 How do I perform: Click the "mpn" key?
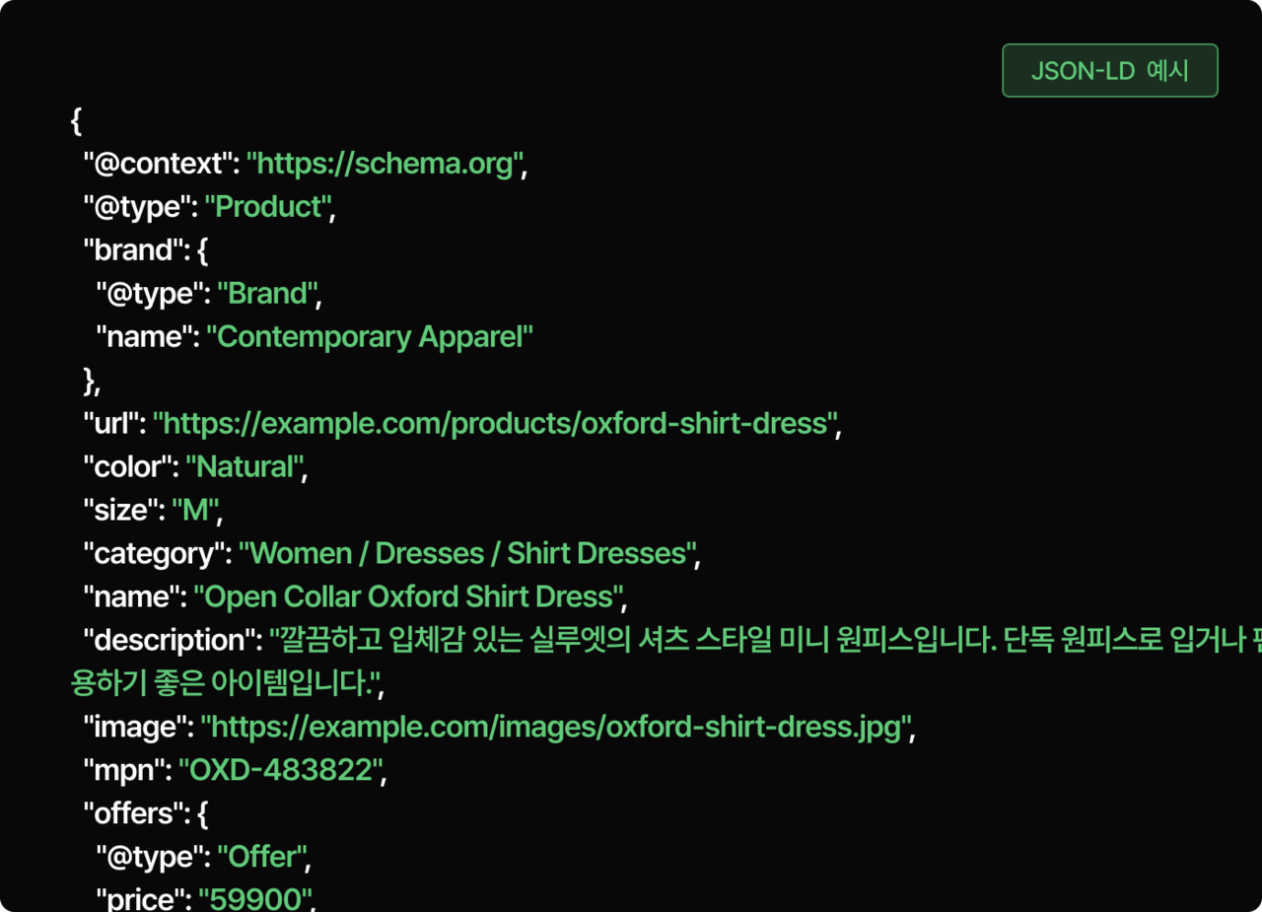124,771
